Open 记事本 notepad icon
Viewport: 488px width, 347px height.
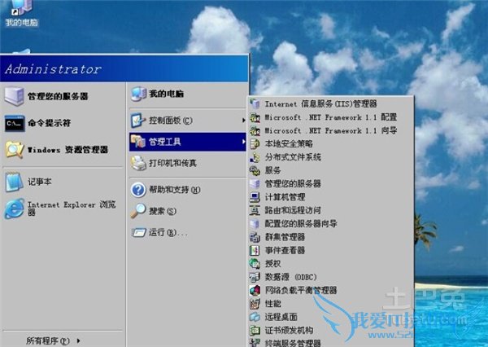click(x=14, y=182)
